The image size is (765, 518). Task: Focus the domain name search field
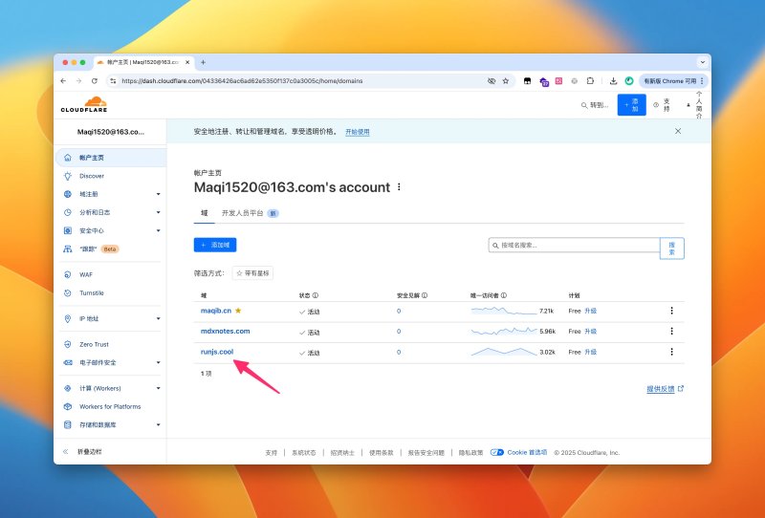pyautogui.click(x=575, y=246)
